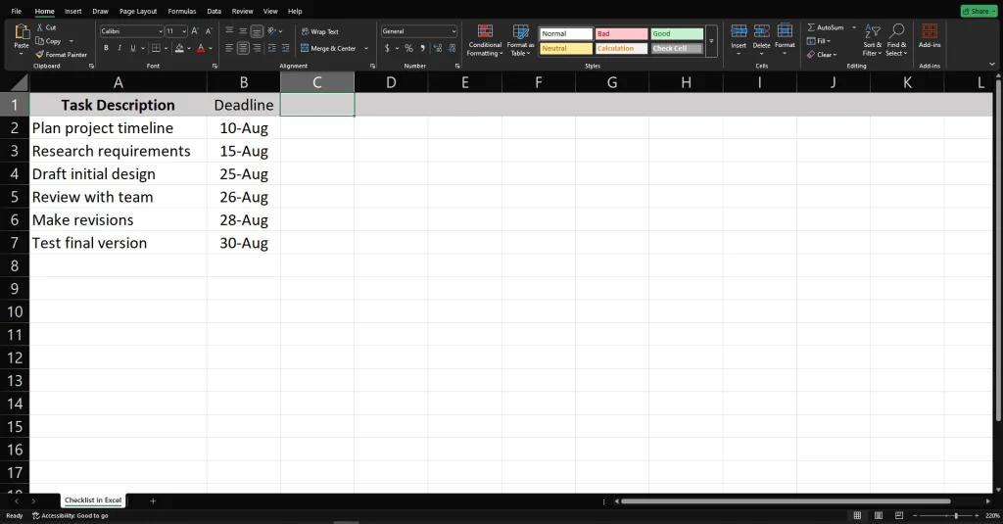Toggle middle vertical alignment
Viewport: 1003px width, 524px height.
pos(243,30)
